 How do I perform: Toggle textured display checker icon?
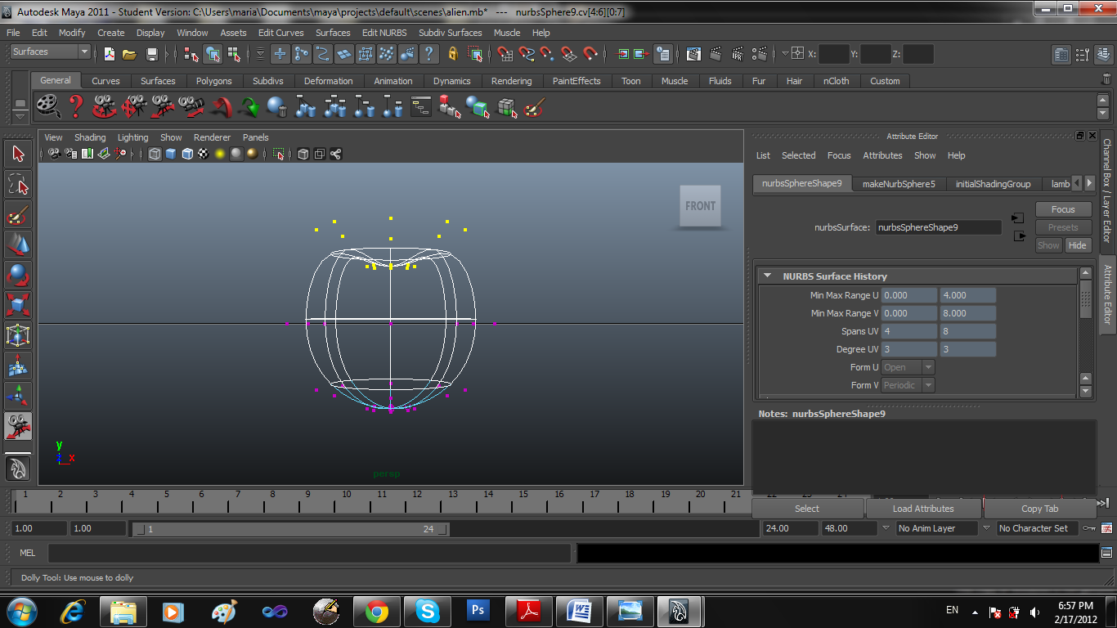point(204,154)
